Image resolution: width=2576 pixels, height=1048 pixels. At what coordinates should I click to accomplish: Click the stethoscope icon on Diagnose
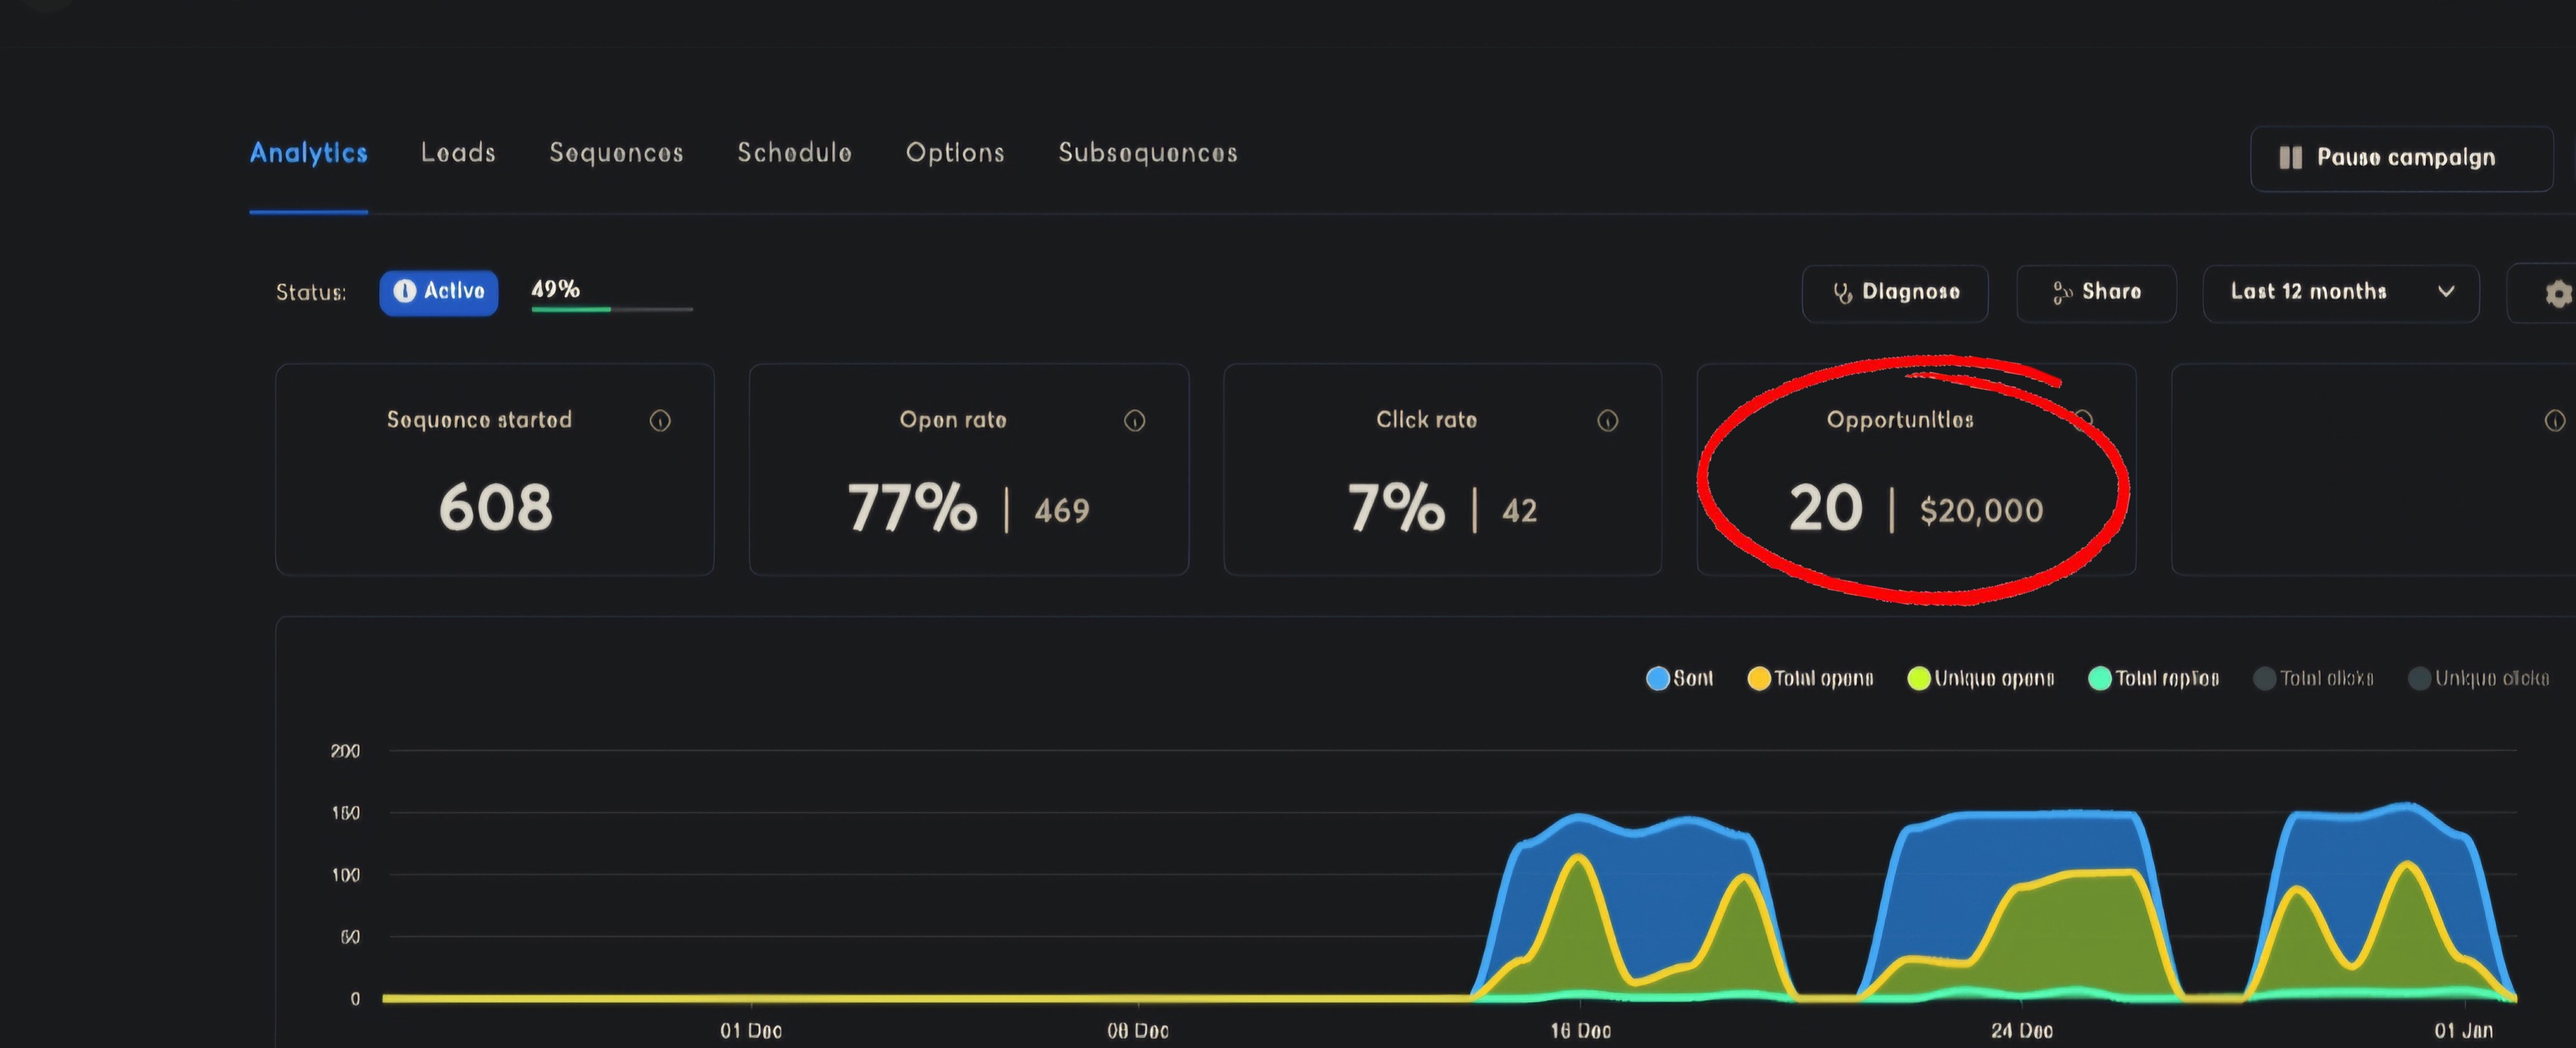tap(1842, 293)
